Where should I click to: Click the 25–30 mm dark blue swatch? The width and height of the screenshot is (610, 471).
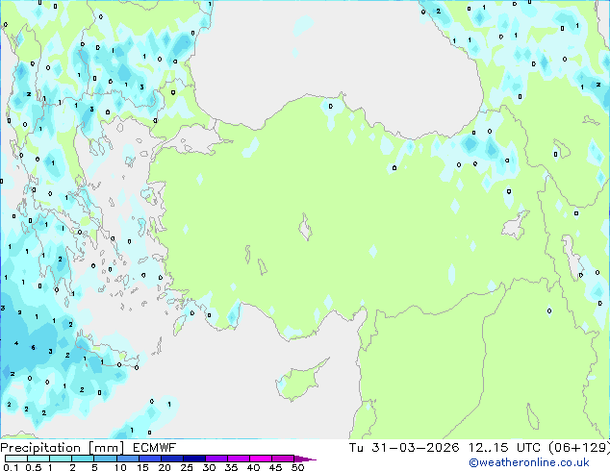[x=194, y=459]
